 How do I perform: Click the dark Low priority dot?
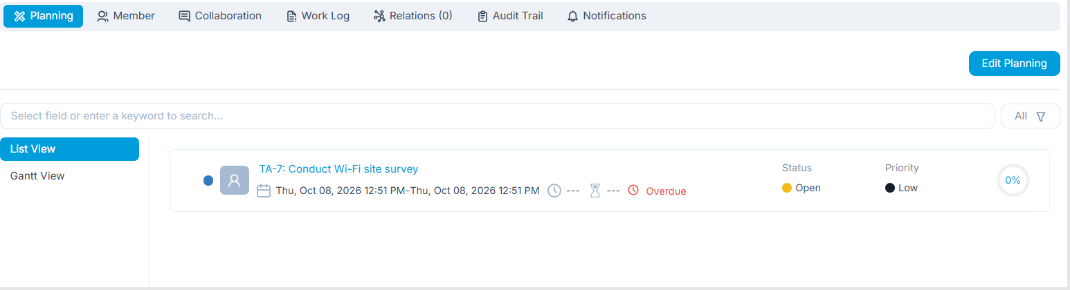(x=890, y=188)
